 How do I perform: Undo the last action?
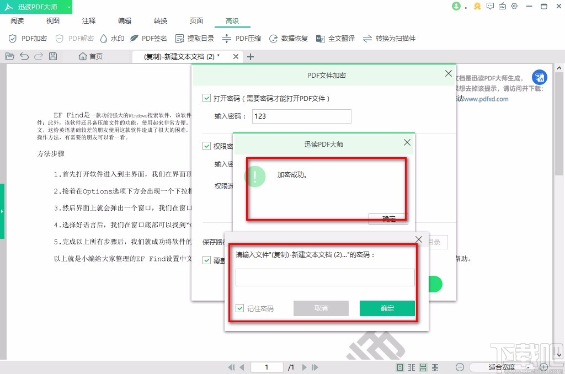pos(24,56)
